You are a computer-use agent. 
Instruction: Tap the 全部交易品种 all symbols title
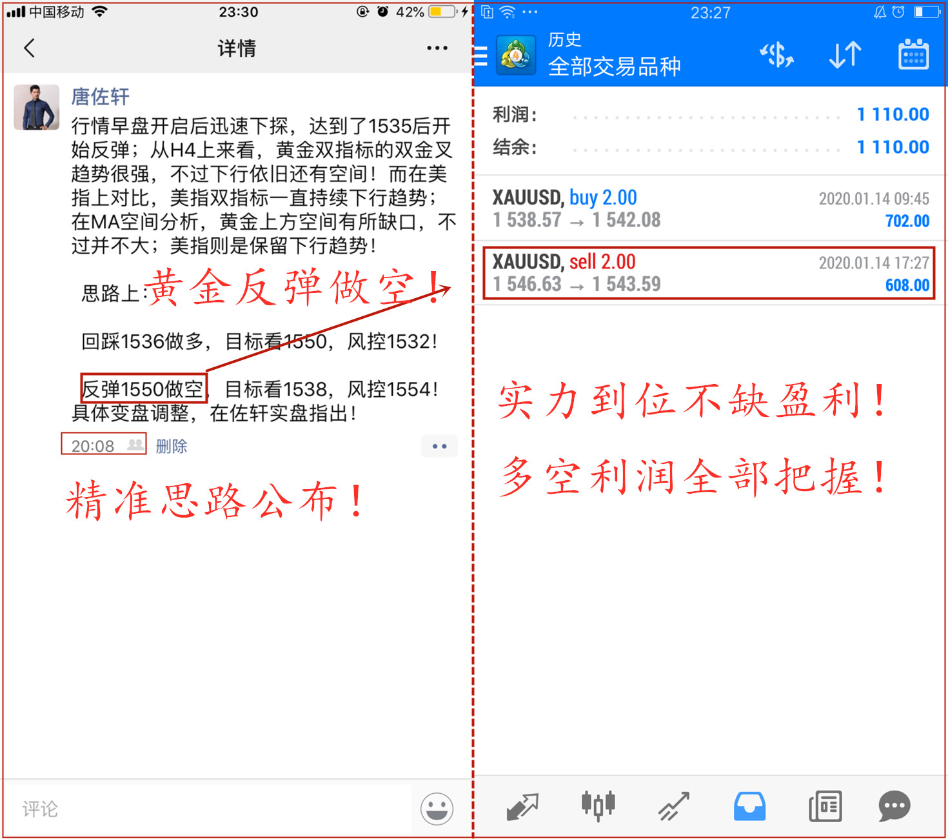[x=614, y=66]
